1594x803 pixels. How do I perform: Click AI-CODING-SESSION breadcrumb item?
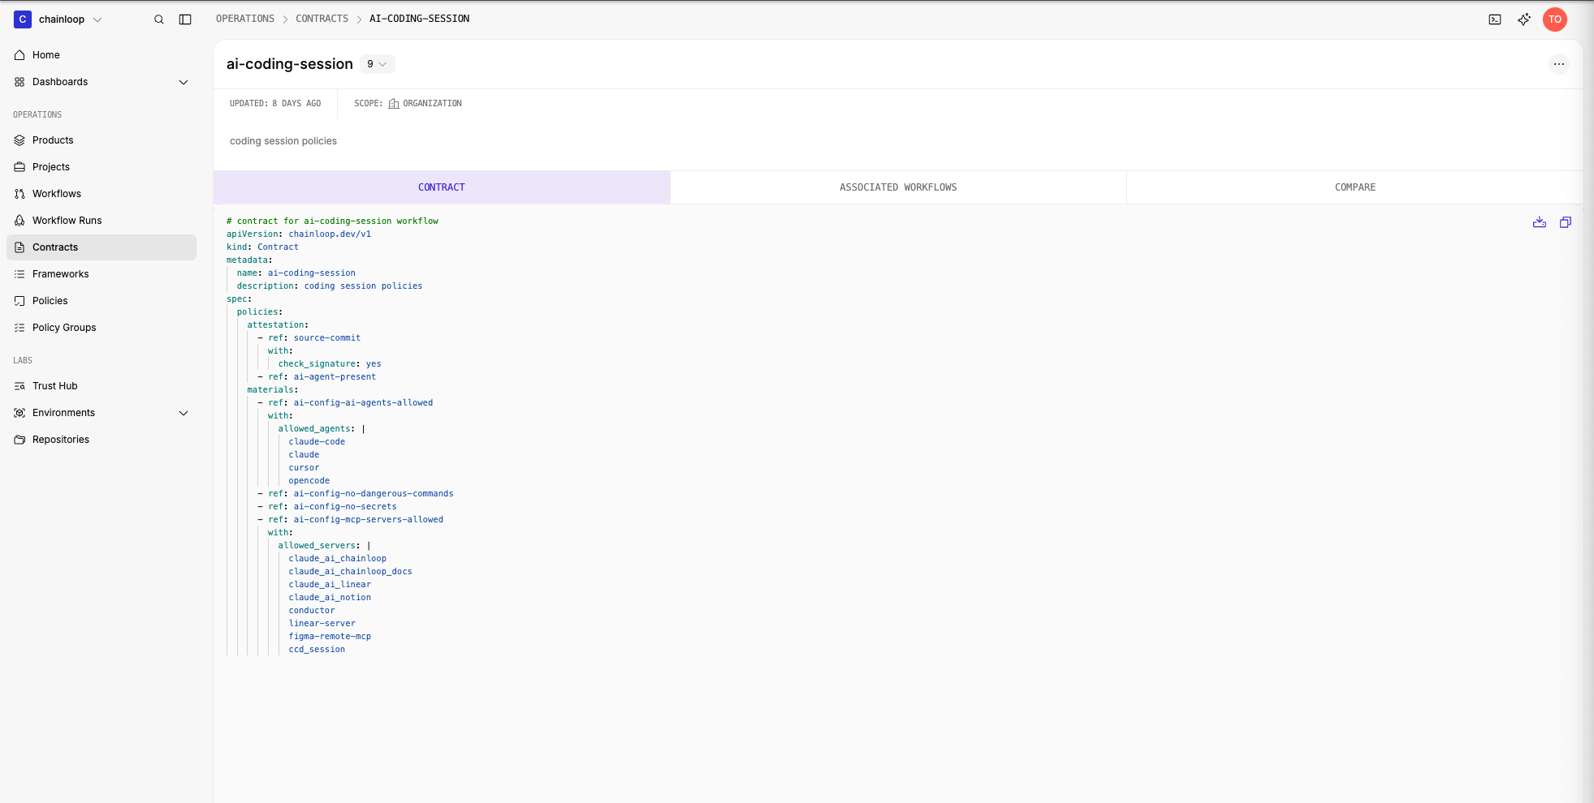click(x=419, y=19)
